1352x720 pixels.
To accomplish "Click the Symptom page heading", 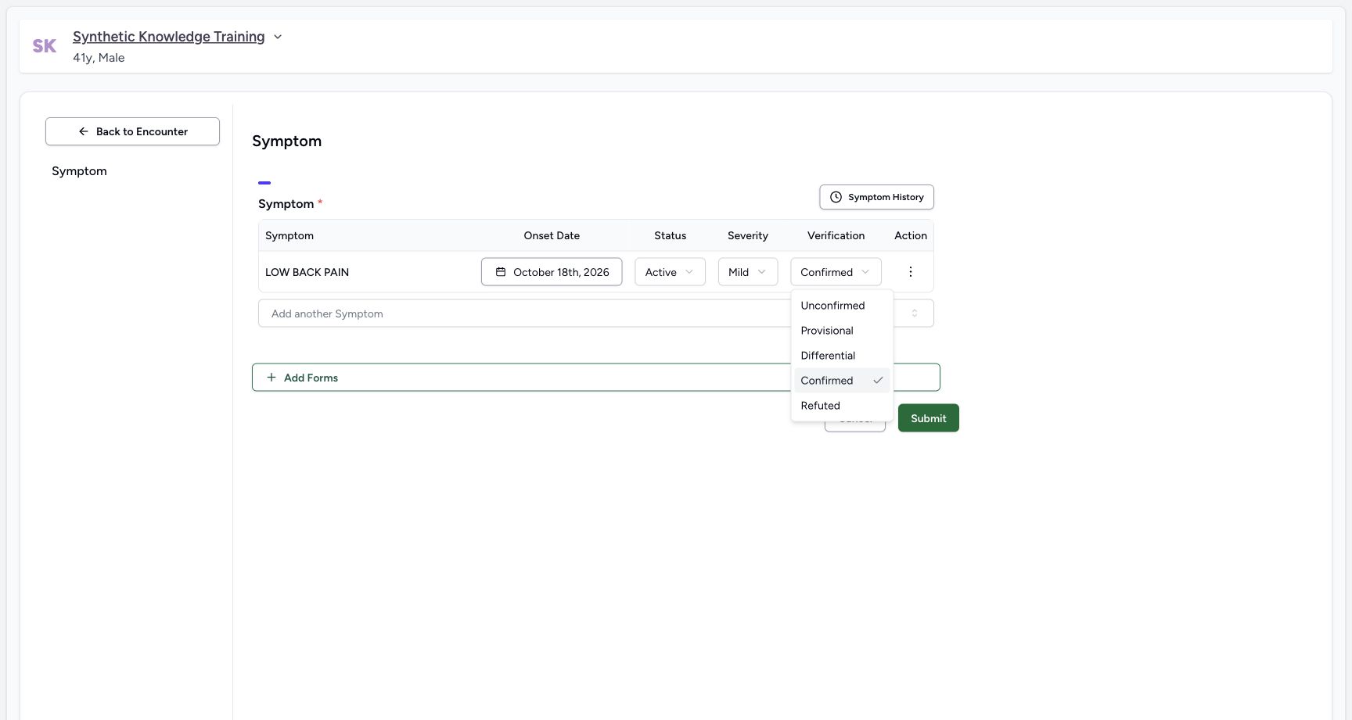I will pos(286,141).
